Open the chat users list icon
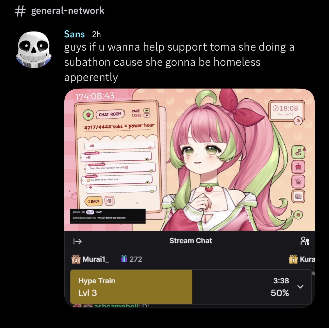The image size is (329, 328). [305, 241]
